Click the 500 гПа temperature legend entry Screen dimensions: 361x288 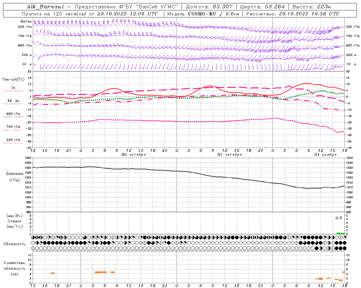[x=13, y=140]
